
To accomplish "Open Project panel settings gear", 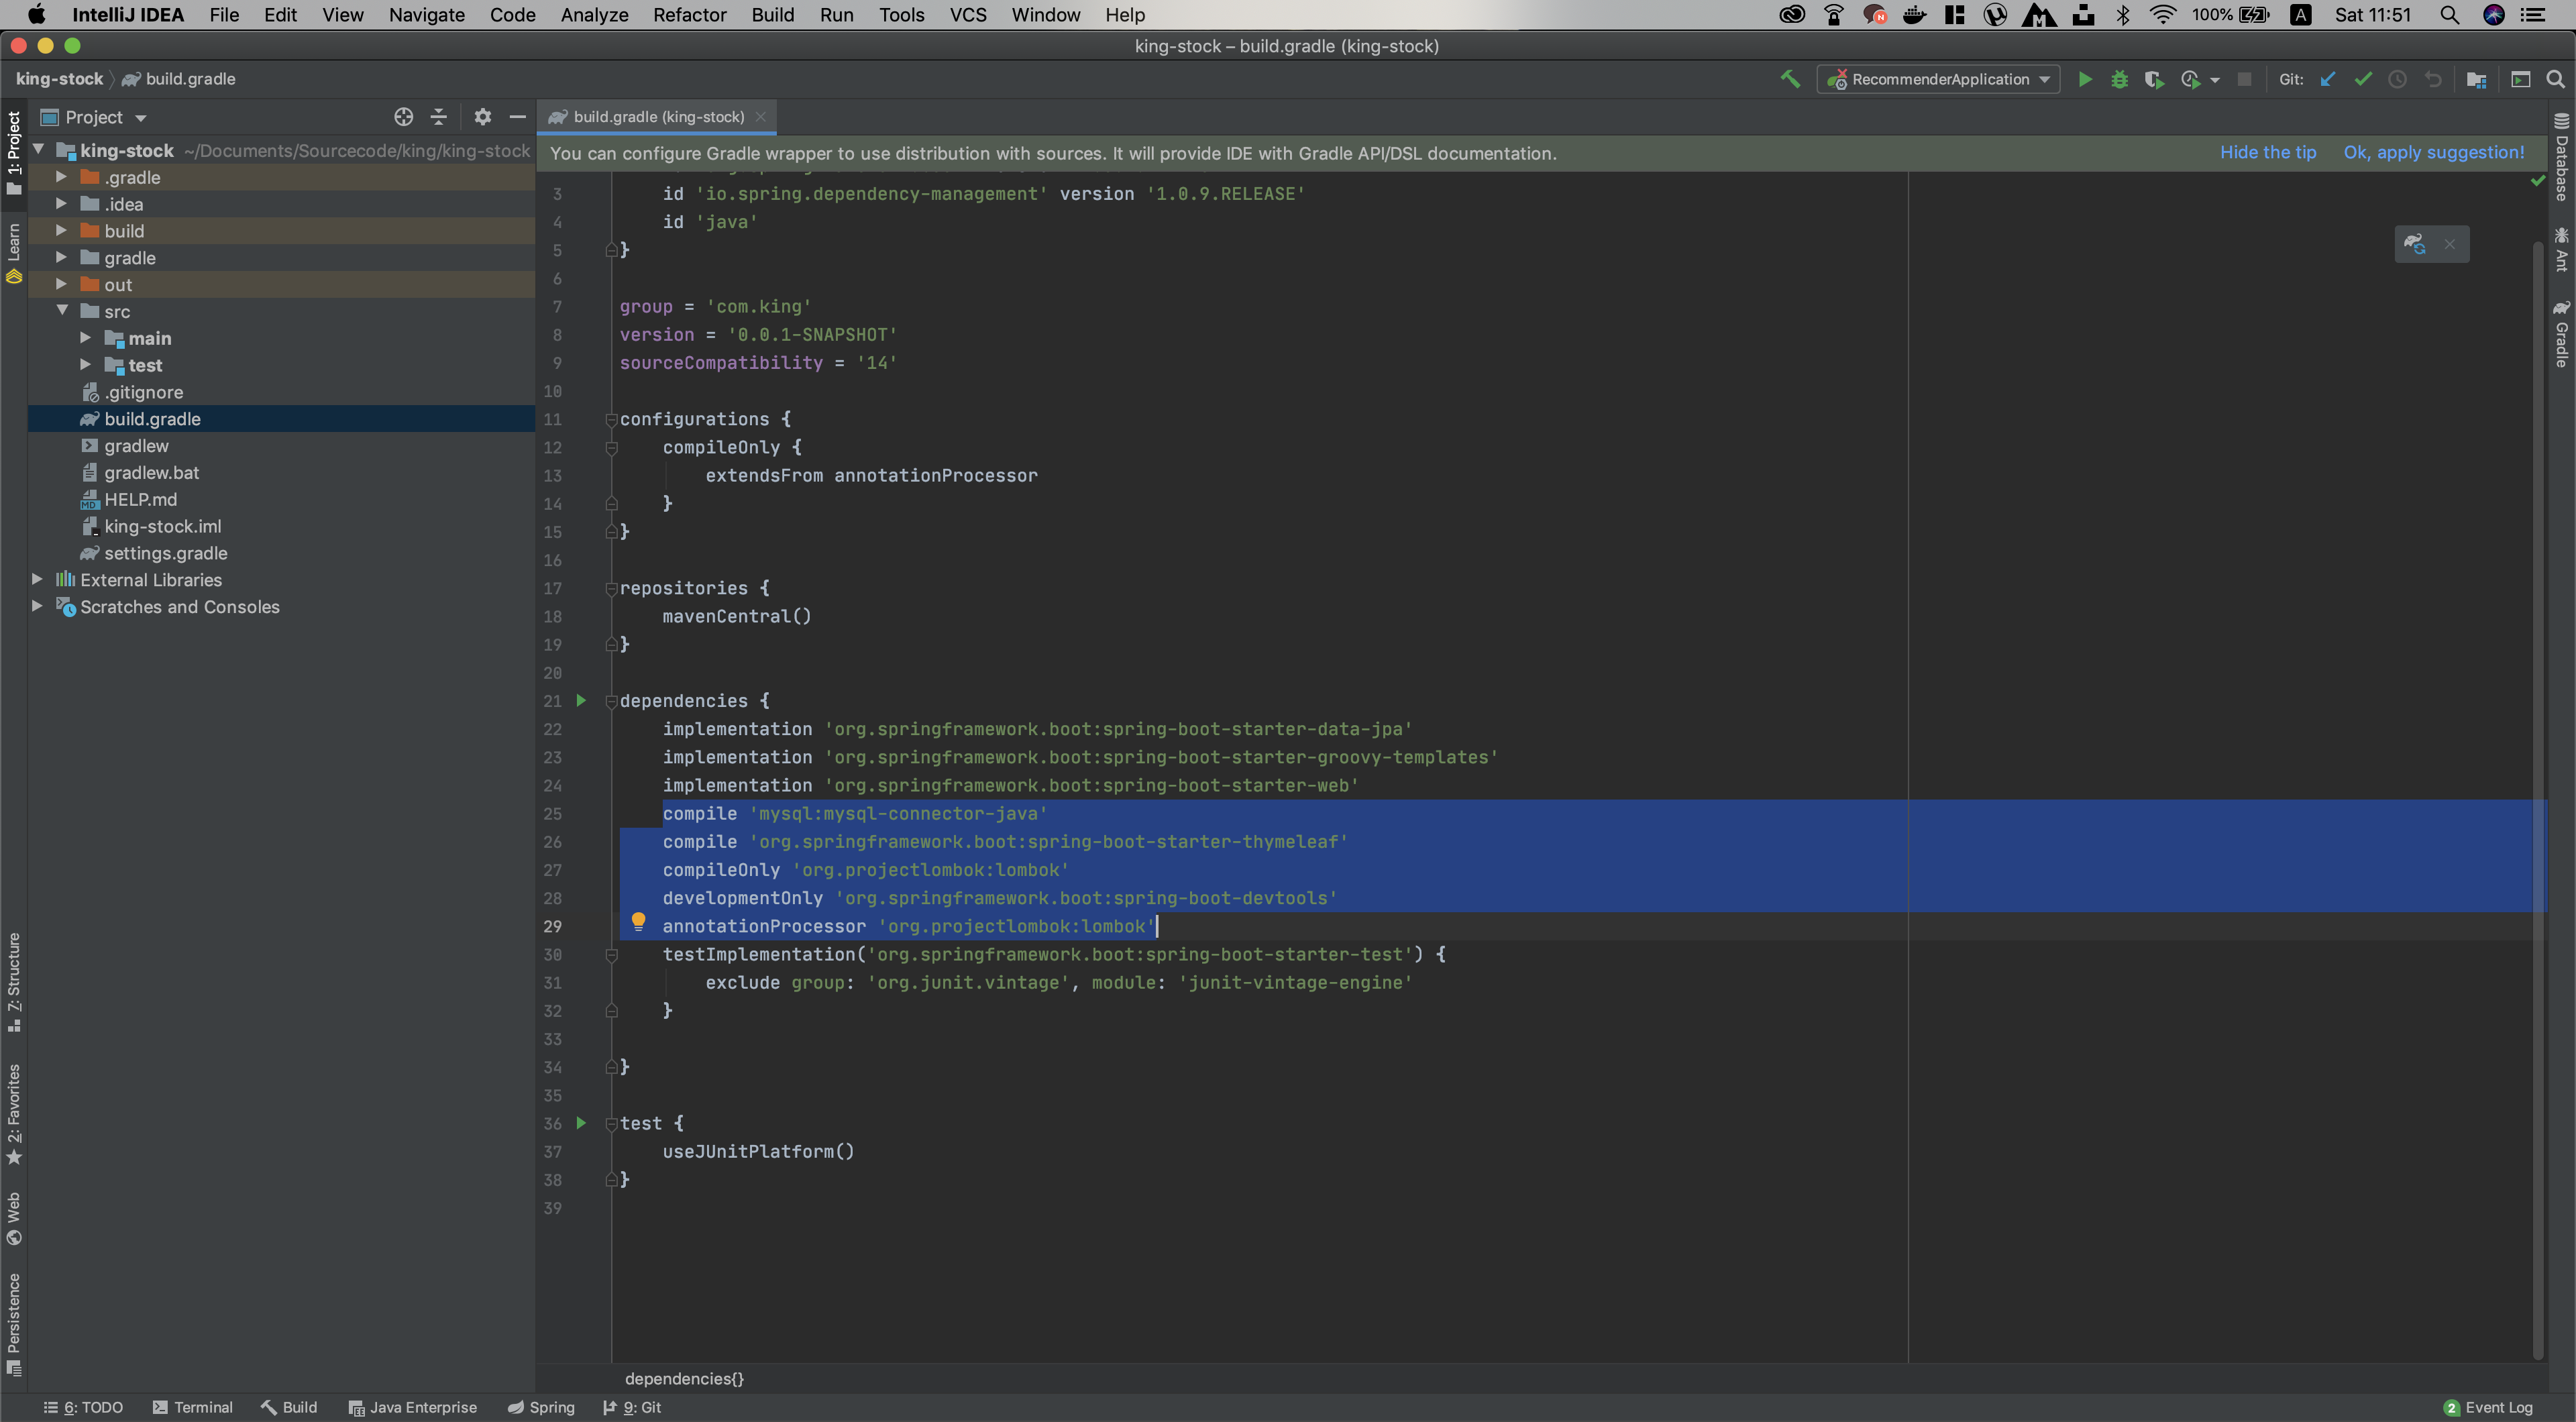I will pyautogui.click(x=482, y=117).
